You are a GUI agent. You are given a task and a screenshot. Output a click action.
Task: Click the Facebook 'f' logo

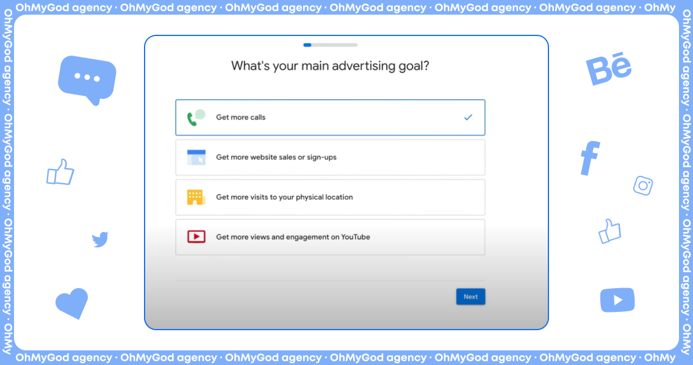[x=590, y=158]
